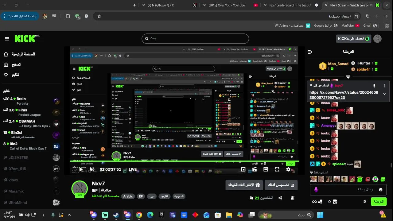Open the WitAnime bookmark
The height and width of the screenshot is (221, 393).
(292, 25)
